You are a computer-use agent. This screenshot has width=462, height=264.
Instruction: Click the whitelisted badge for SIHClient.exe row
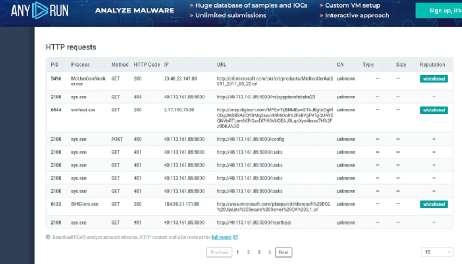click(x=434, y=204)
